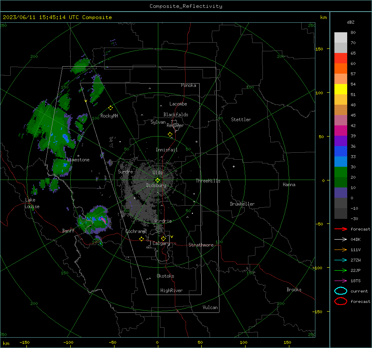
Task: Click the Calgary city label
Action: pos(161,243)
